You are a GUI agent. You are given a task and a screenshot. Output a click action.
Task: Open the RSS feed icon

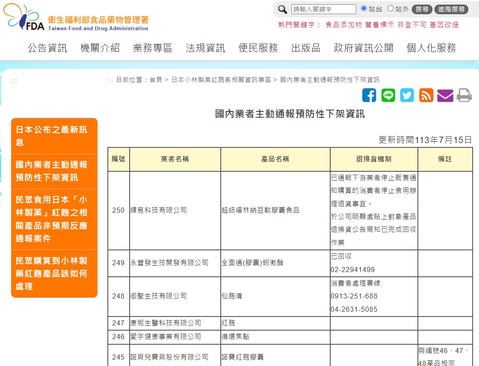[426, 95]
